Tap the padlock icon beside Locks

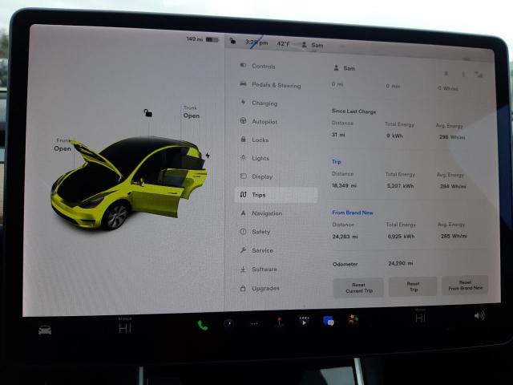coord(243,139)
